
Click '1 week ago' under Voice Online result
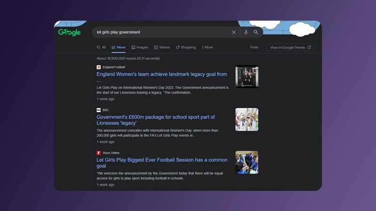click(105, 185)
